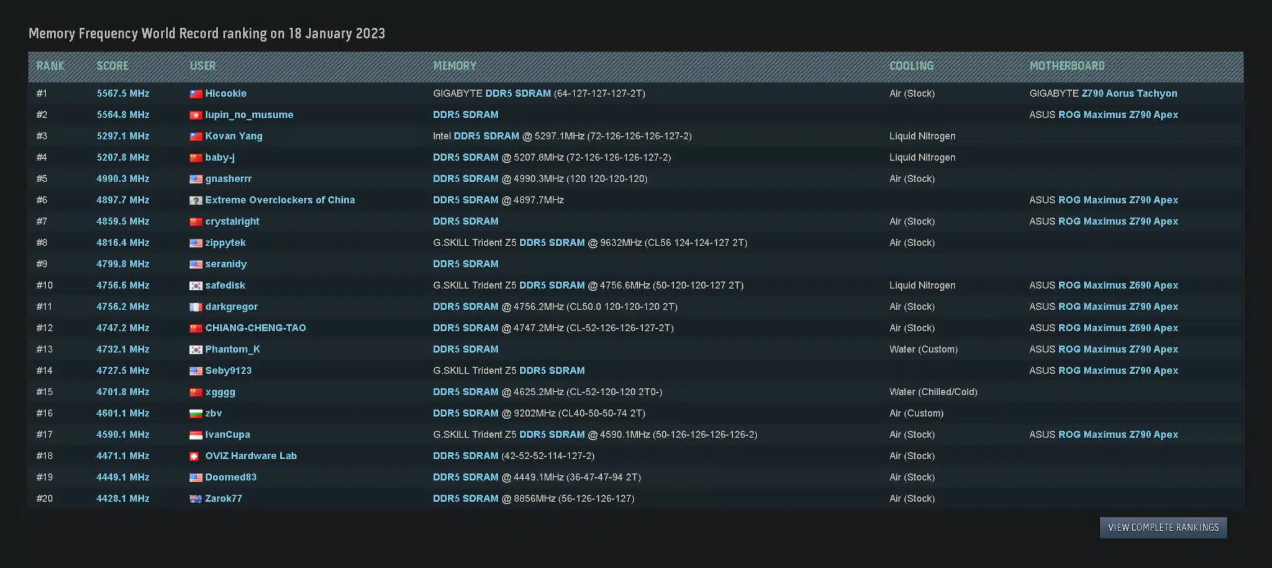Click the flag icon beside CHIANG-CHENG-TAO

(196, 328)
